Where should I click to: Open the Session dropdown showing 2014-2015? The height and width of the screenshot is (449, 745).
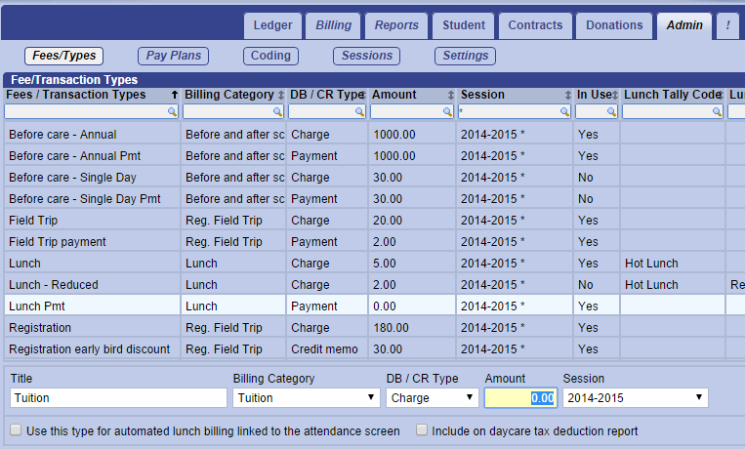click(635, 398)
